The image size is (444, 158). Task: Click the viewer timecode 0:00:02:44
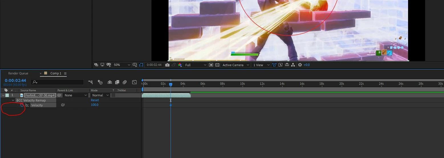point(154,65)
